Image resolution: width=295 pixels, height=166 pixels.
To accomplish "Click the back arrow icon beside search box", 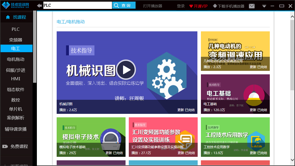I will (39, 6).
